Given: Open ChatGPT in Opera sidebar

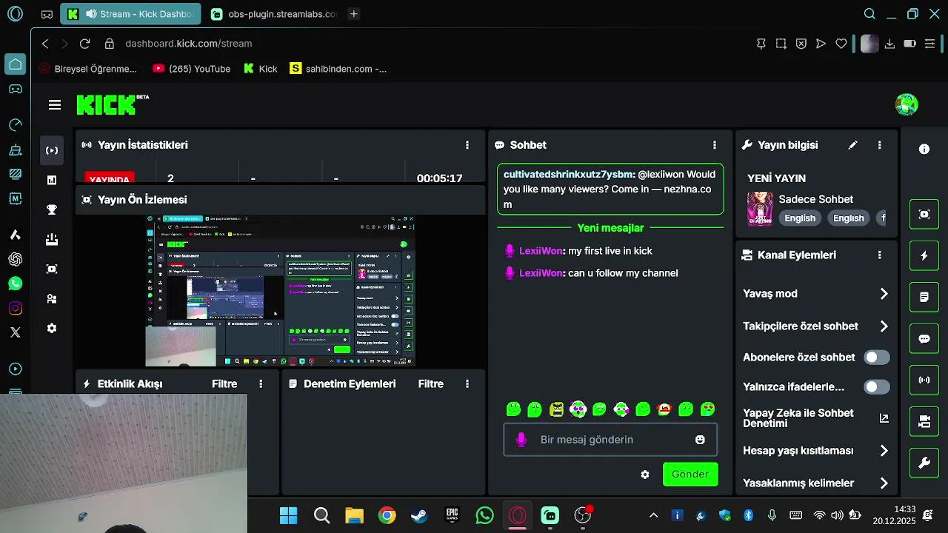Looking at the screenshot, I should (x=15, y=259).
